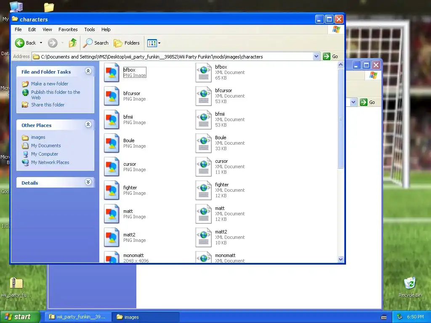Open the Favorites menu

68,29
